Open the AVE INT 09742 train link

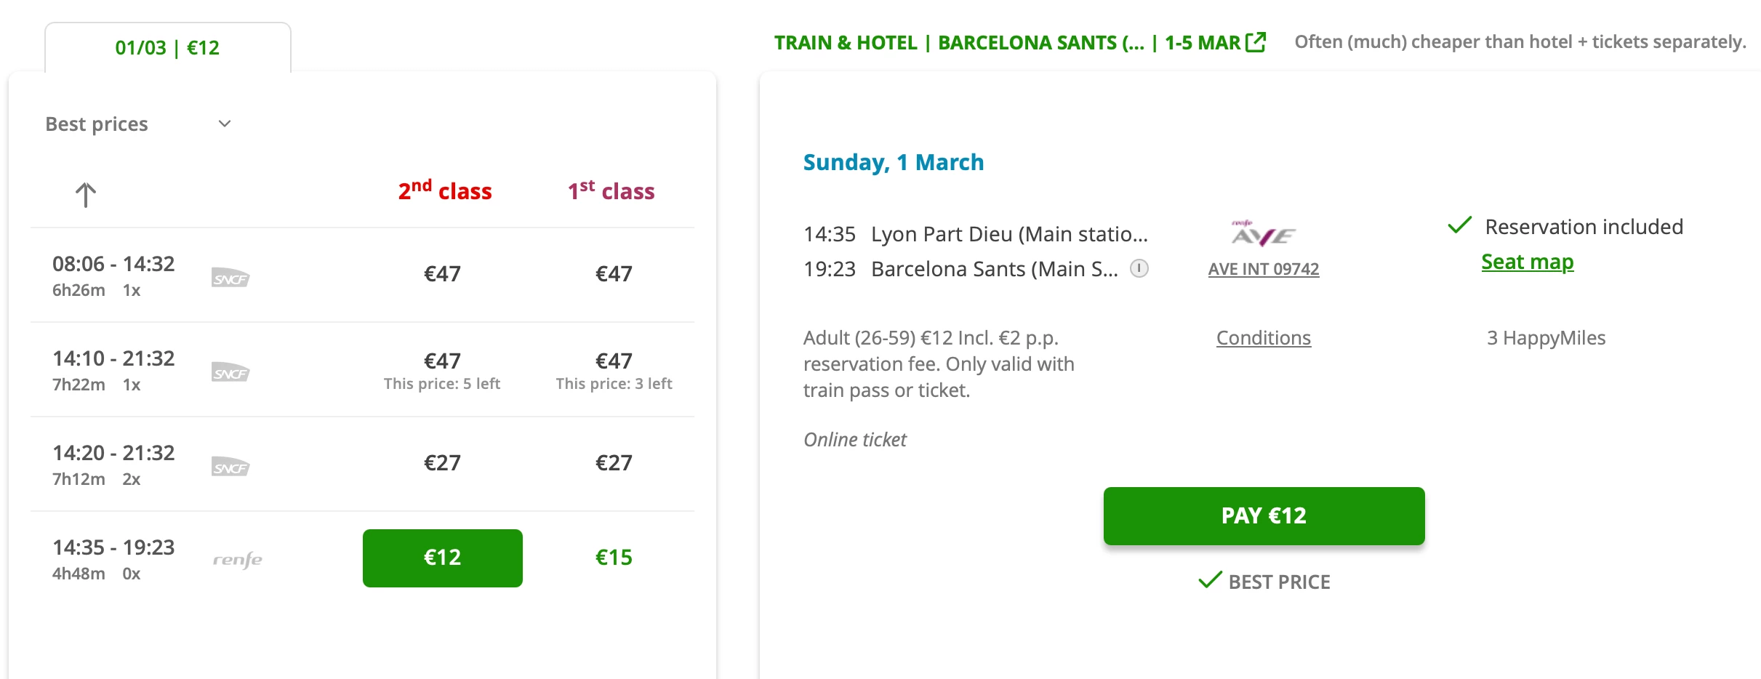pyautogui.click(x=1263, y=269)
